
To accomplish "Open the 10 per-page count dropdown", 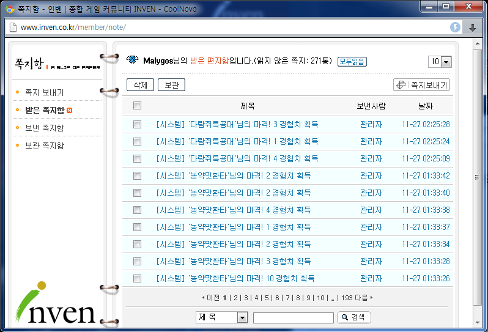I will point(440,62).
